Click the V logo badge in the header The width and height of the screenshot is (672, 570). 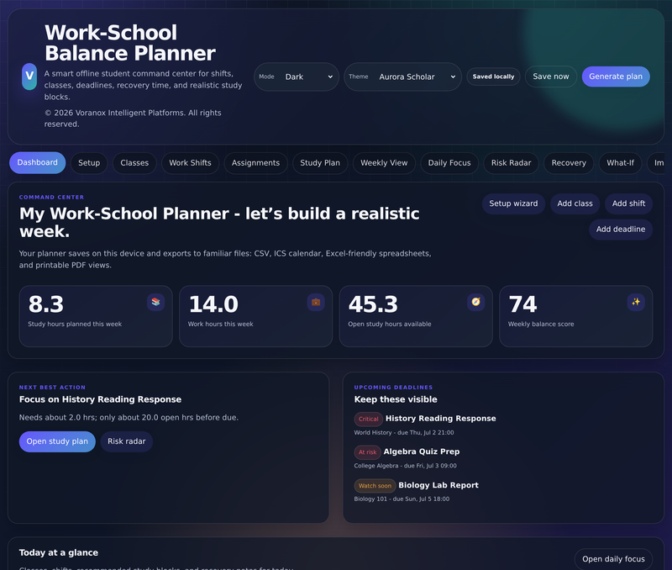point(29,77)
